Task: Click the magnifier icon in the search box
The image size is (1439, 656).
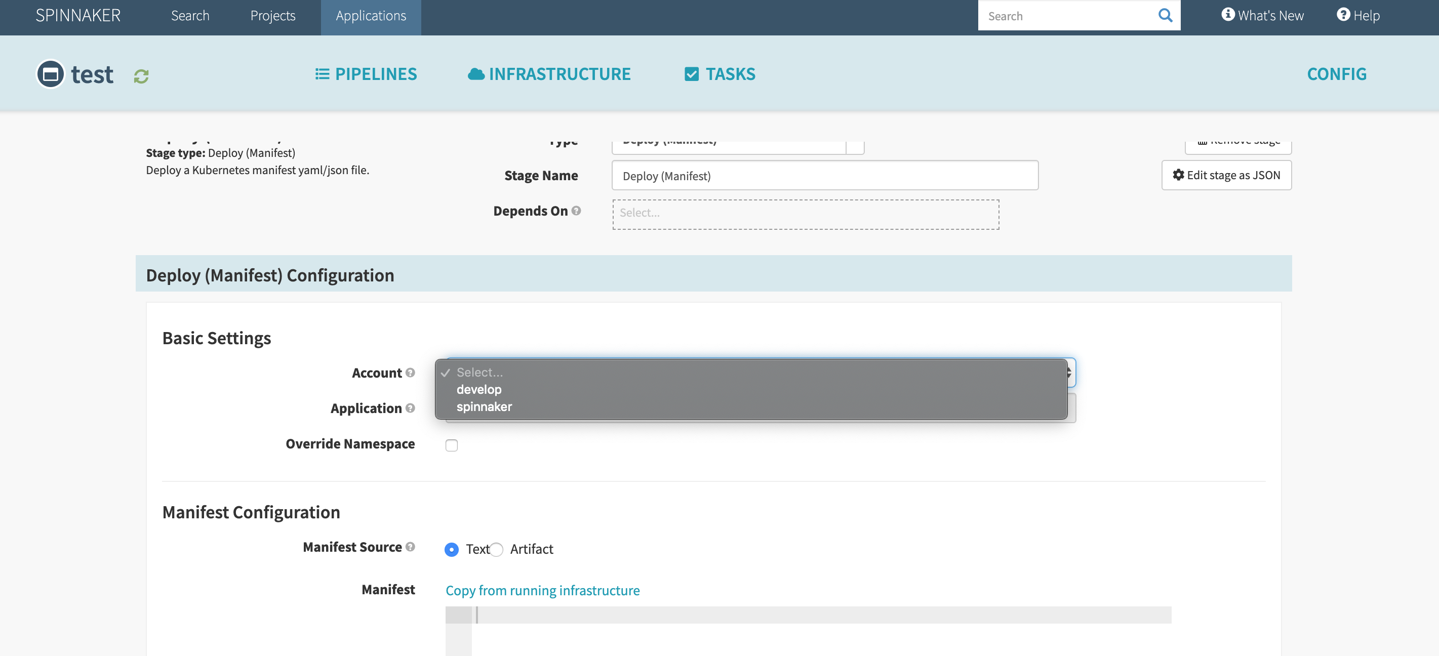Action: (1165, 16)
